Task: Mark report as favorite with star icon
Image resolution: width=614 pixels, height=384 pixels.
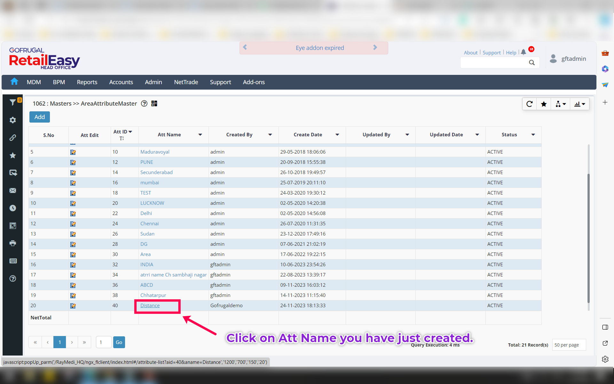Action: click(544, 104)
